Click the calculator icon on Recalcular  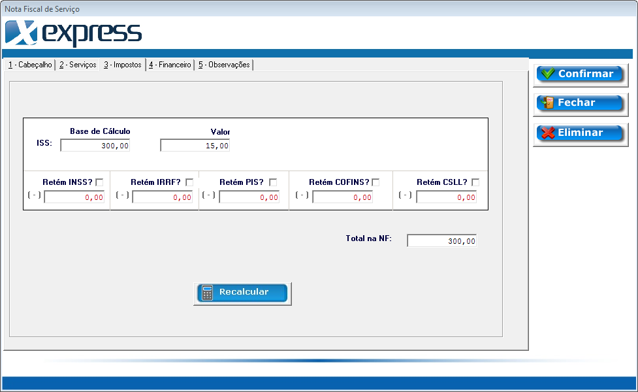[x=207, y=293]
